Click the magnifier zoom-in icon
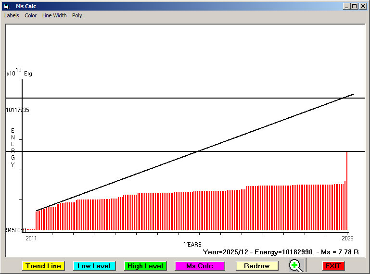 tap(296, 265)
